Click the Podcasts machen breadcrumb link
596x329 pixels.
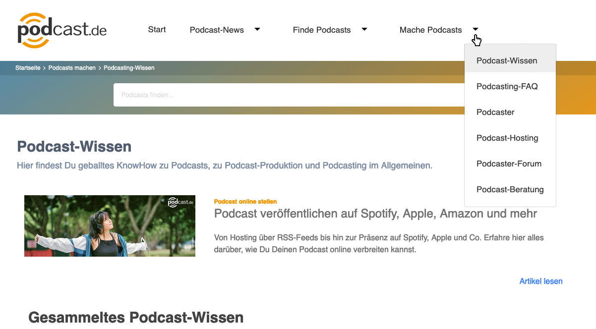point(72,68)
